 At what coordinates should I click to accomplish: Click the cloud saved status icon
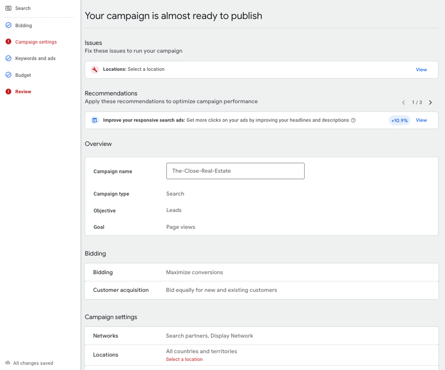pyautogui.click(x=8, y=363)
